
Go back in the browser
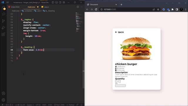[x=87, y=9]
